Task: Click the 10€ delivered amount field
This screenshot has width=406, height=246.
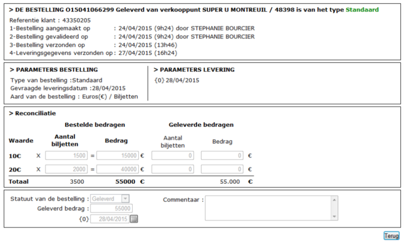Action: [x=222, y=155]
